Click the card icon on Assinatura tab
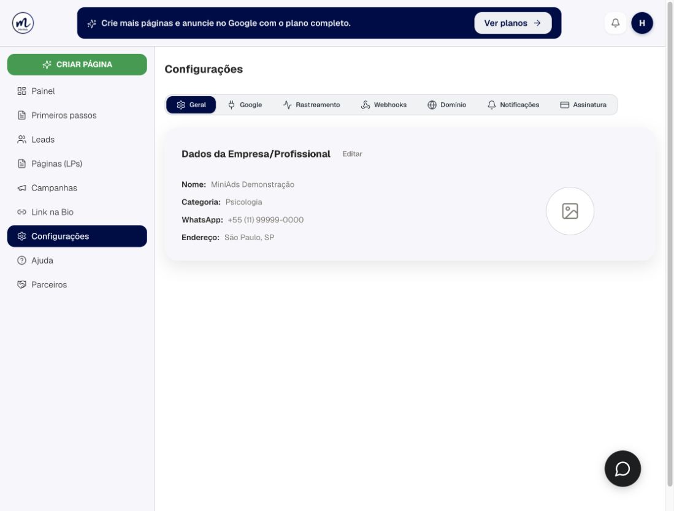This screenshot has width=674, height=511. click(x=564, y=105)
